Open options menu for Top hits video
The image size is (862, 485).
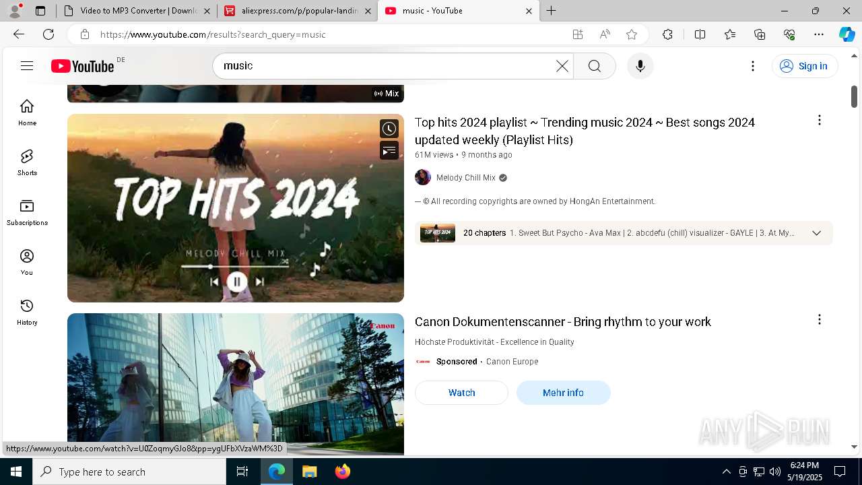[820, 120]
